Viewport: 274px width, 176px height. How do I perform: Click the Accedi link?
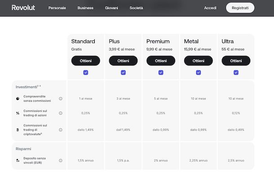click(x=210, y=8)
